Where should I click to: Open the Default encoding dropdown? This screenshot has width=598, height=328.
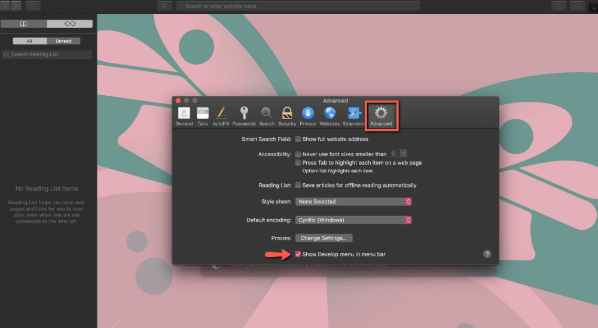click(353, 220)
